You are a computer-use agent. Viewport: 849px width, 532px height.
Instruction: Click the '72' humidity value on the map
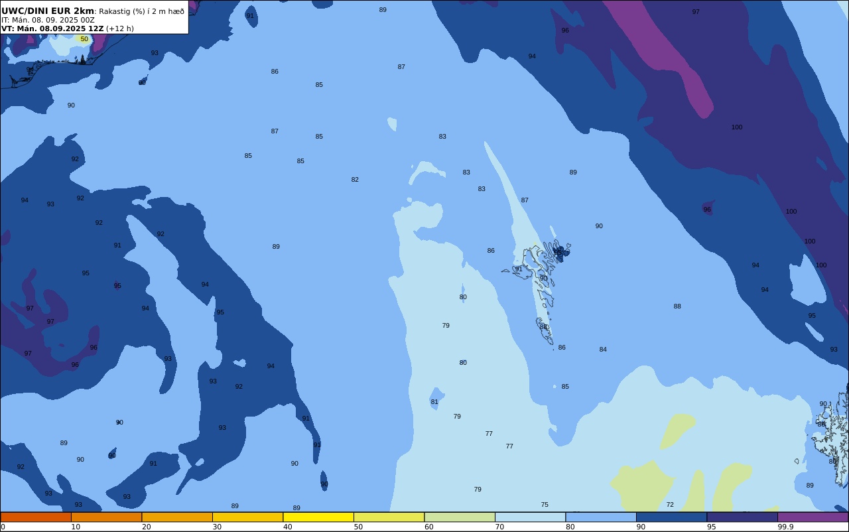[670, 505]
